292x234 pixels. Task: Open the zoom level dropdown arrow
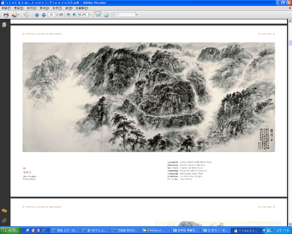(90, 15)
